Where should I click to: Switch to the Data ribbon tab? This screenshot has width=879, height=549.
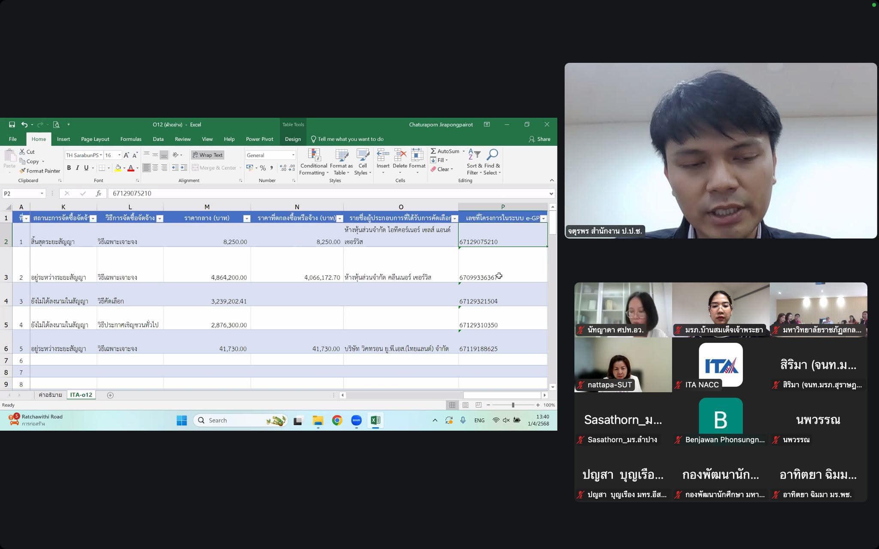(158, 139)
